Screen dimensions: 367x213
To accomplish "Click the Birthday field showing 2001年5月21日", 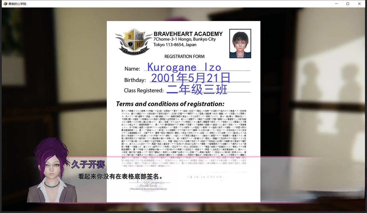I will coord(191,78).
